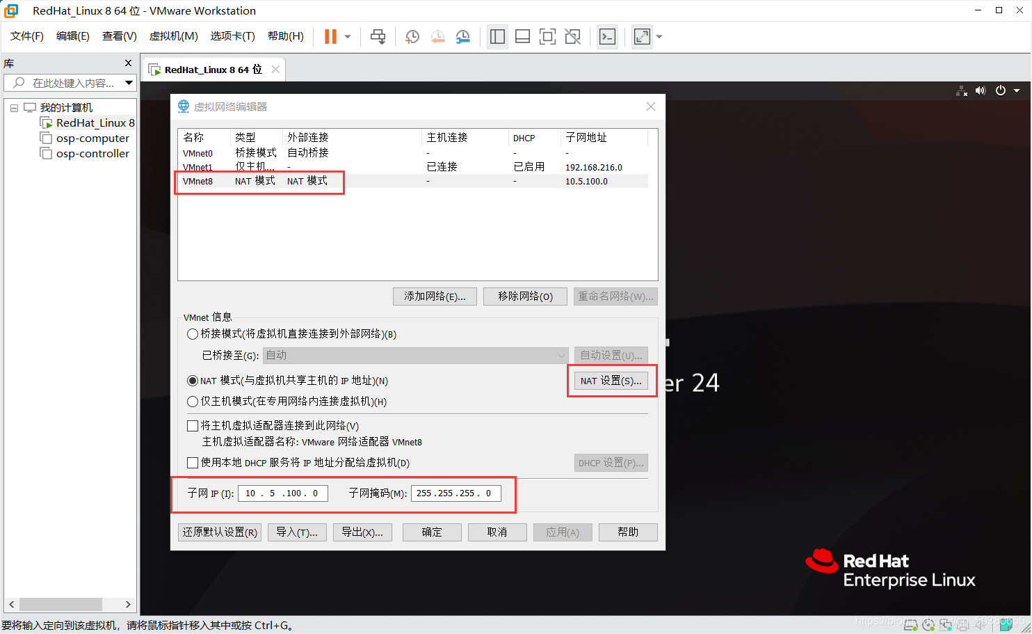Select the bridged mode radio button
The image size is (1032, 634).
193,334
